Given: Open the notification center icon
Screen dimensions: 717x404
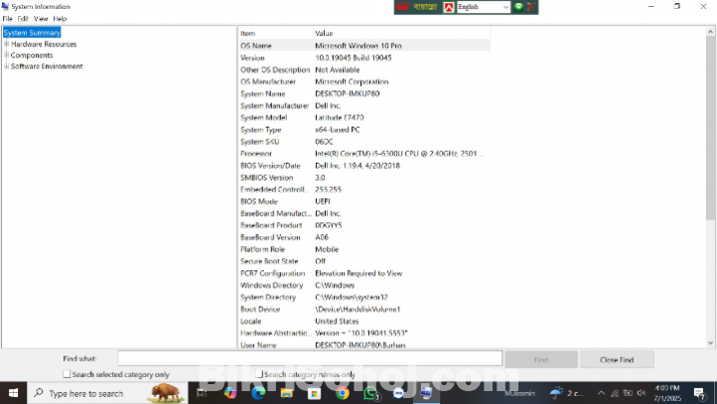Looking at the screenshot, I should tap(699, 393).
